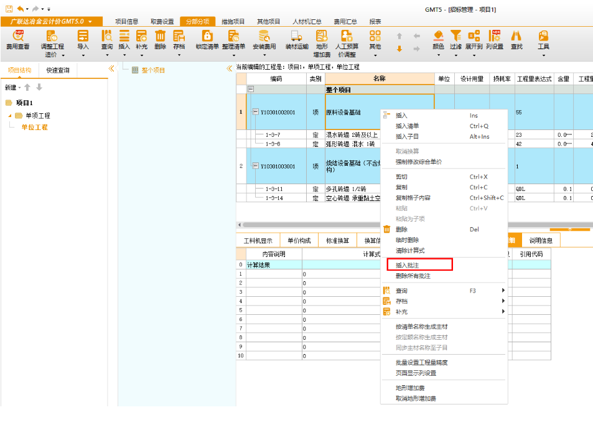This screenshot has height=425, width=593.
Task: Open the 列设置 column settings
Action: [495, 39]
